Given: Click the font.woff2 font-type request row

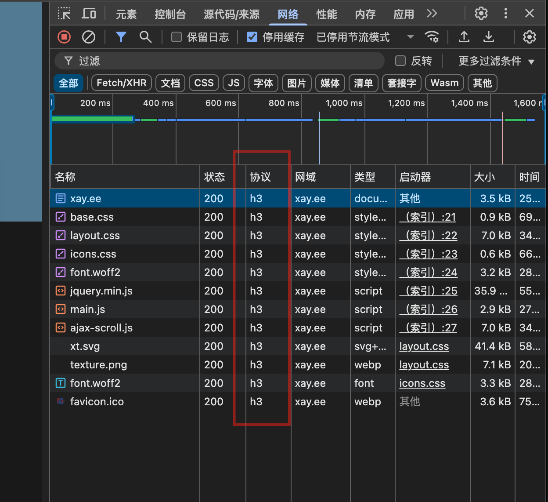Looking at the screenshot, I should (298, 383).
